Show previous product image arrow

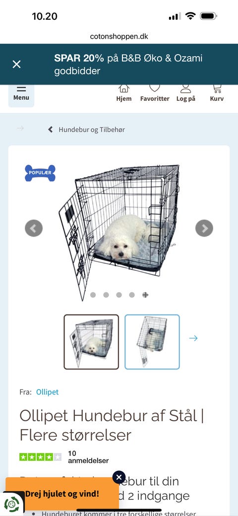click(x=34, y=228)
